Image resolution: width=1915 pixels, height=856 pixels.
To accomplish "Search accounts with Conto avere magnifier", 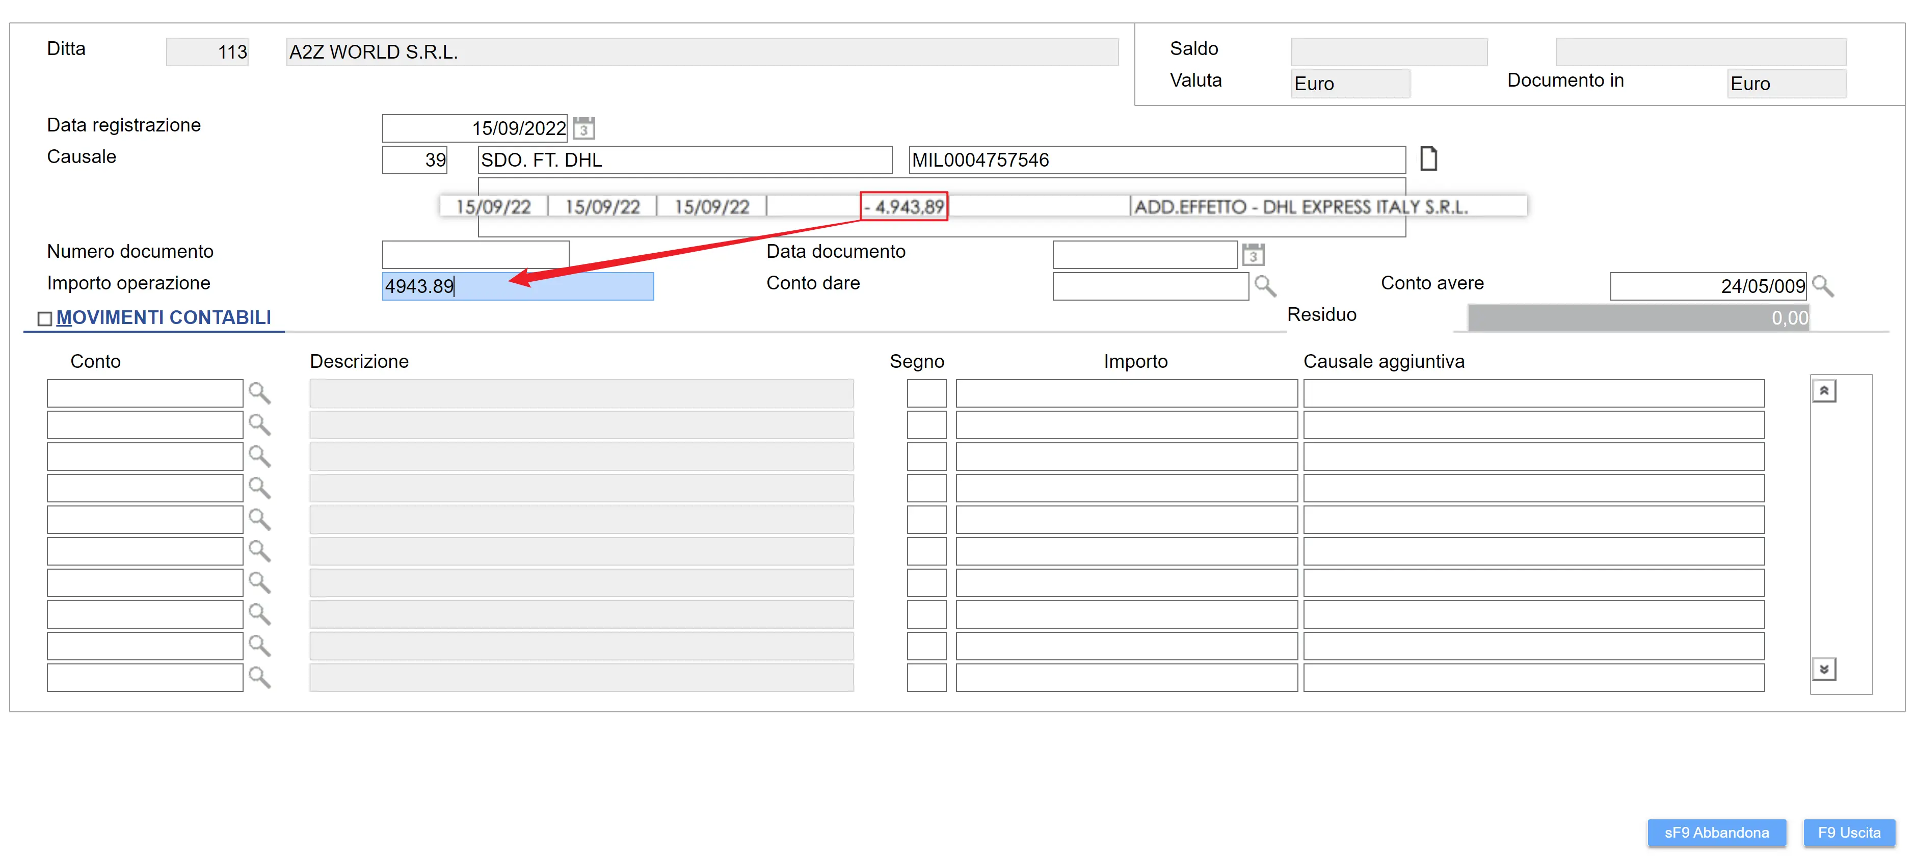I will 1822,286.
